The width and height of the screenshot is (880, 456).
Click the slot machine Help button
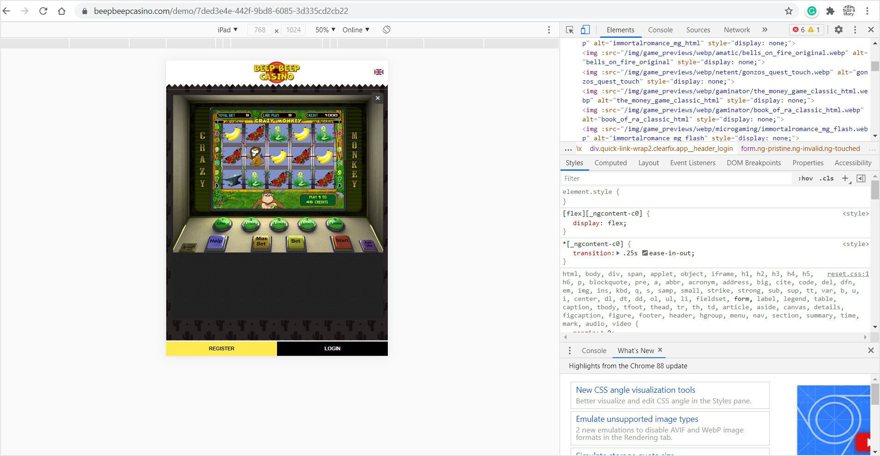click(x=216, y=242)
